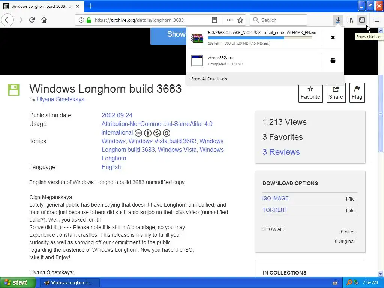
Task: Click the second system tray icon beside the magnifier
Action: 356,283
